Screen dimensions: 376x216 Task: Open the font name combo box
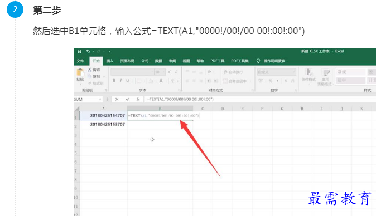pyautogui.click(x=132, y=72)
